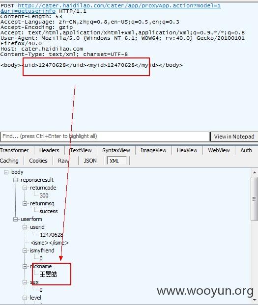Screen dimensions: 258x305
Task: Click the request body uid XML line
Action: tap(91, 65)
